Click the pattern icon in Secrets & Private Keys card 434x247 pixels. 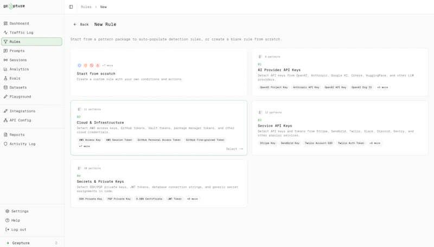pos(79,168)
